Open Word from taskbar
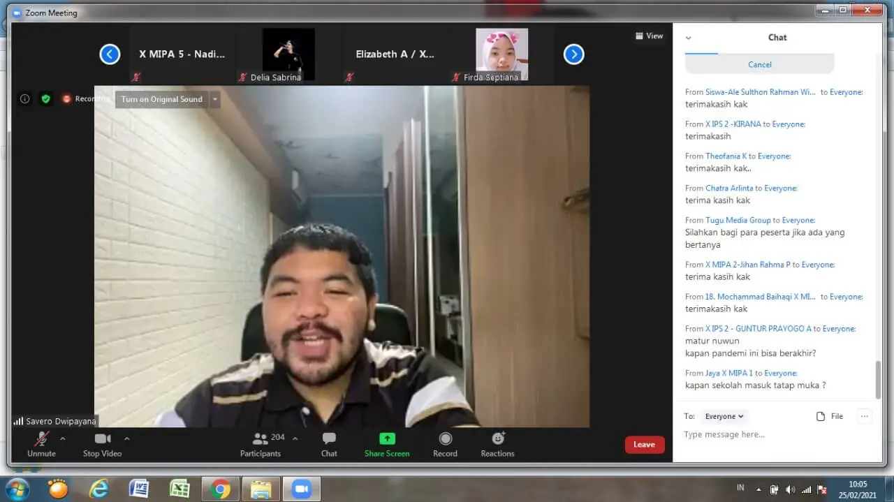894x502 pixels. pyautogui.click(x=138, y=489)
